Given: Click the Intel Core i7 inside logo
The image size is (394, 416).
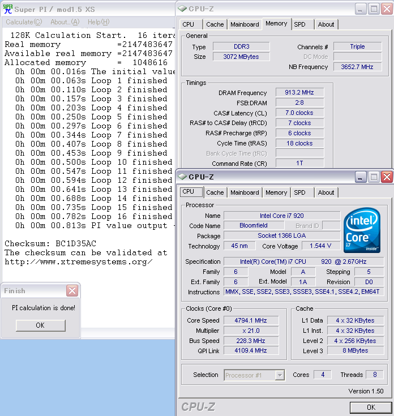Looking at the screenshot, I should 362,230.
